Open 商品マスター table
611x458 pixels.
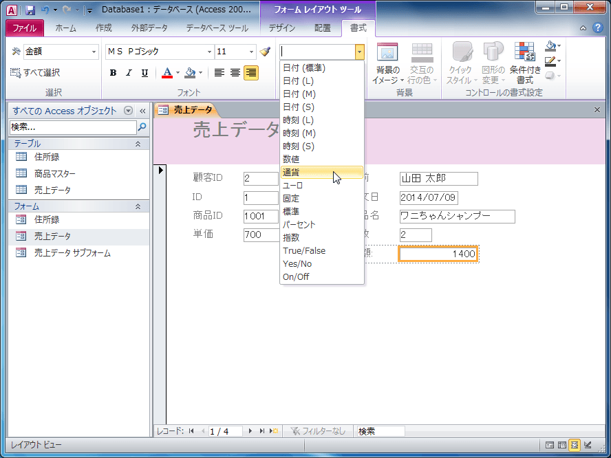pos(78,173)
